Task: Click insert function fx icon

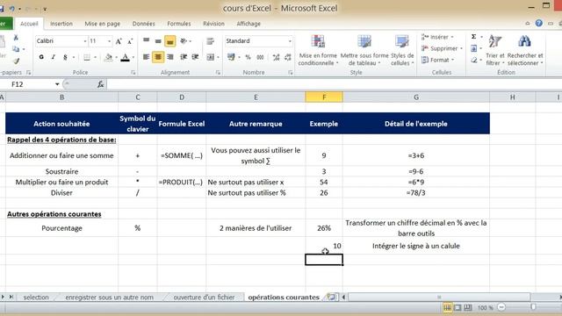Action: 100,84
